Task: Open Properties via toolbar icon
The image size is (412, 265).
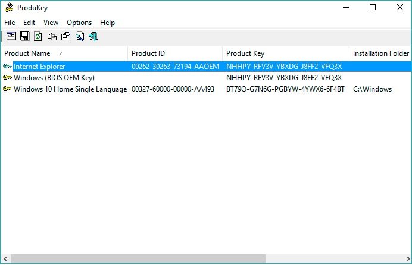Action: [x=65, y=37]
